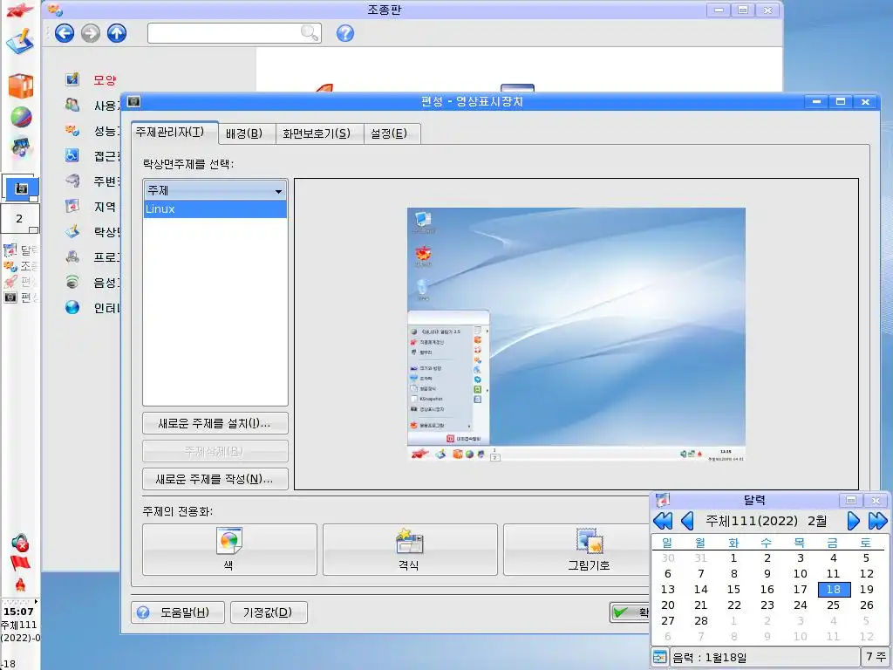Select the Linux theme in the list

[x=215, y=209]
